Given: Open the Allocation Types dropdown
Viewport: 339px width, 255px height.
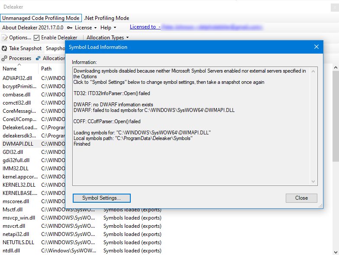Looking at the screenshot, I should point(107,38).
